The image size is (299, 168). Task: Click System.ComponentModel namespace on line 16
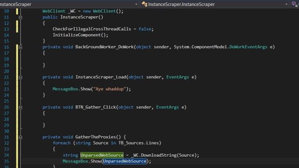(200, 47)
